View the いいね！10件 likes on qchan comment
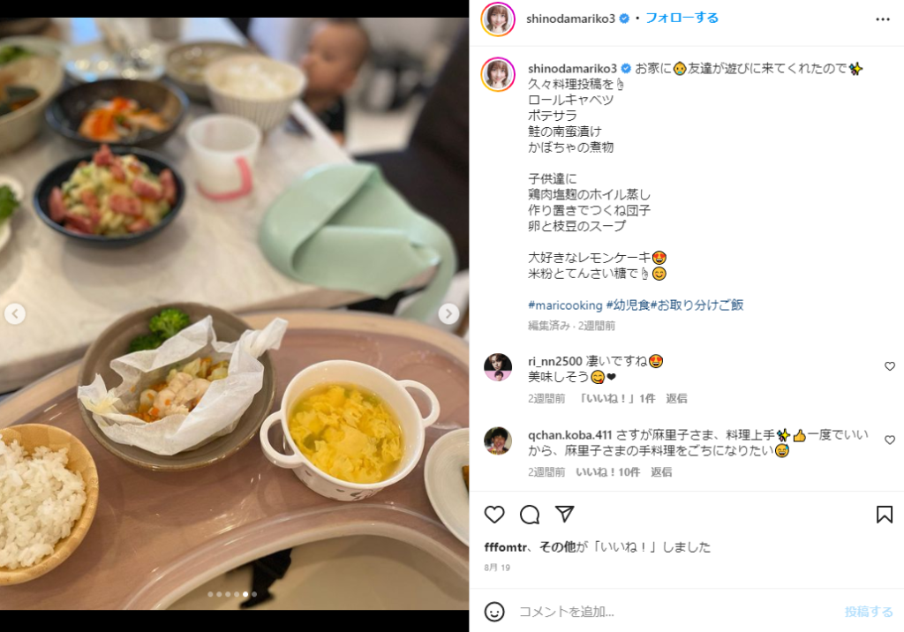Viewport: 904px width, 632px height. [x=607, y=471]
